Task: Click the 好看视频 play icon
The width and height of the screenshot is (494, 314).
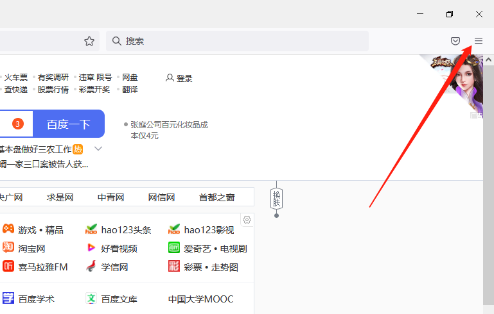Action: 91,248
